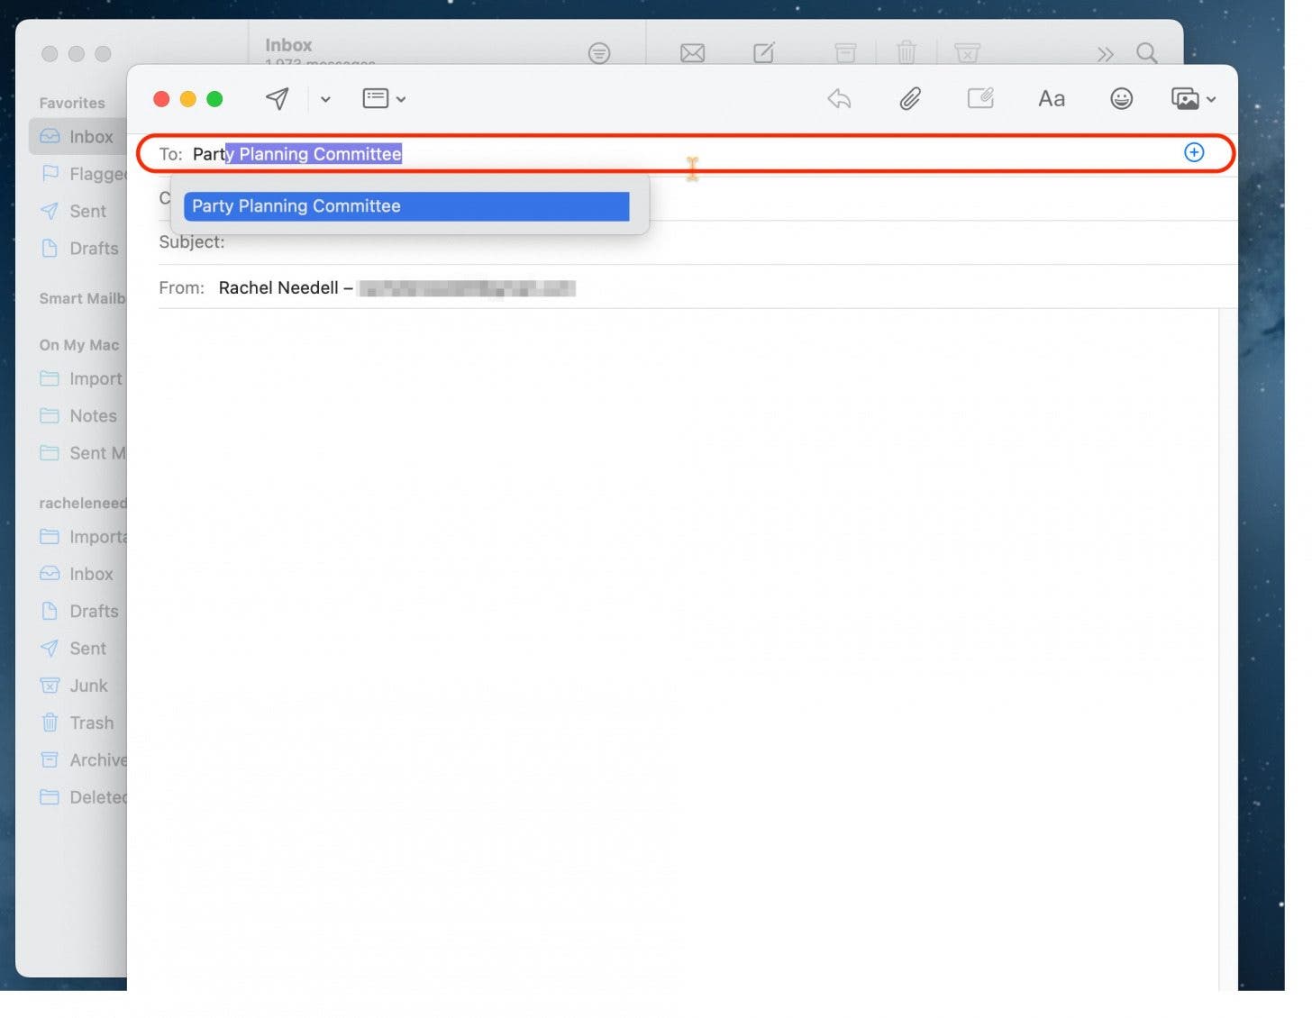Show hidden toolbar items via double chevron
Screen dimensions: 1312x1018
1105,53
